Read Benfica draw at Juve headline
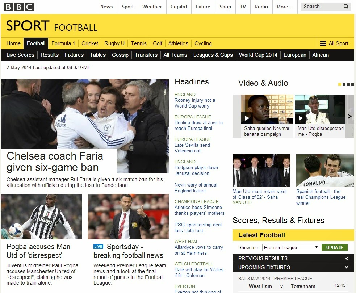The height and width of the screenshot is (293, 356). pyautogui.click(x=198, y=126)
